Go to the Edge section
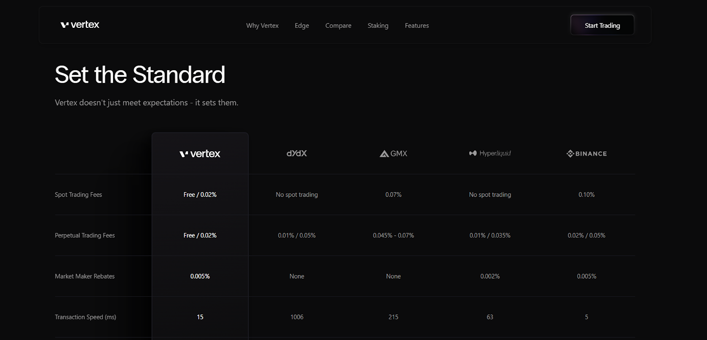 pyautogui.click(x=302, y=26)
